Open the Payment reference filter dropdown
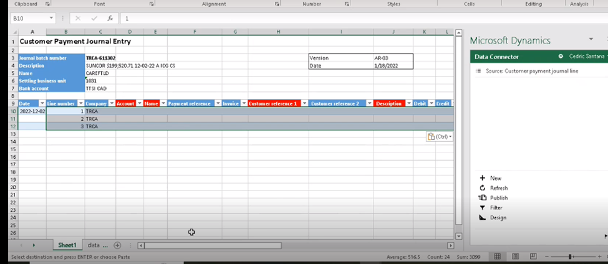This screenshot has height=264, width=608. coord(218,103)
